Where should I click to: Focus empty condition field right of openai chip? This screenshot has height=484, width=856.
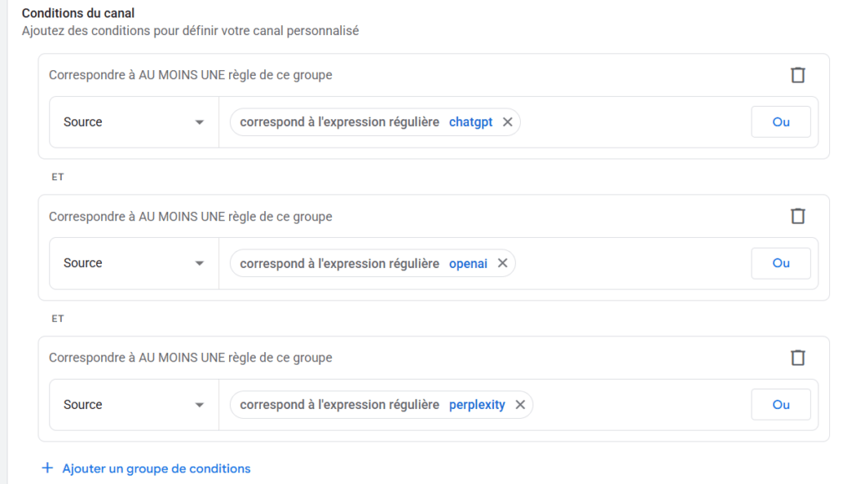[634, 263]
